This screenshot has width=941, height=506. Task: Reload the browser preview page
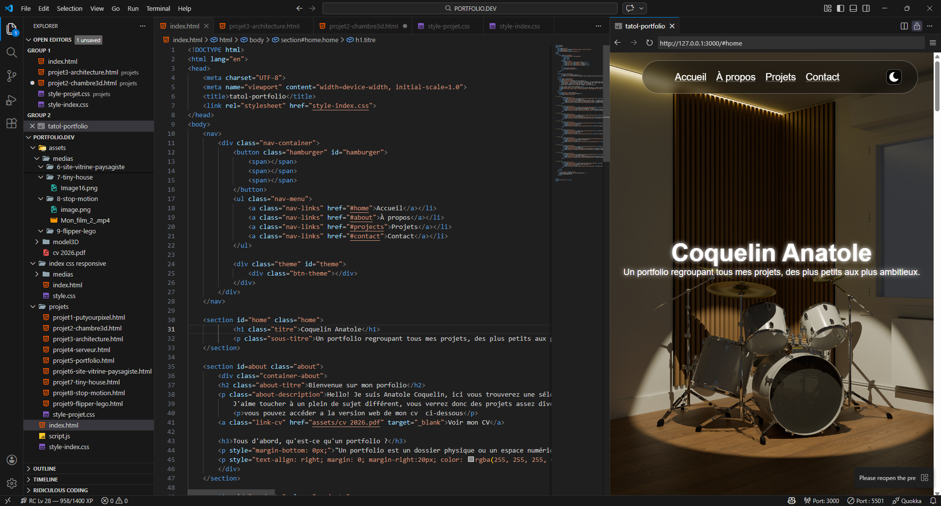649,43
